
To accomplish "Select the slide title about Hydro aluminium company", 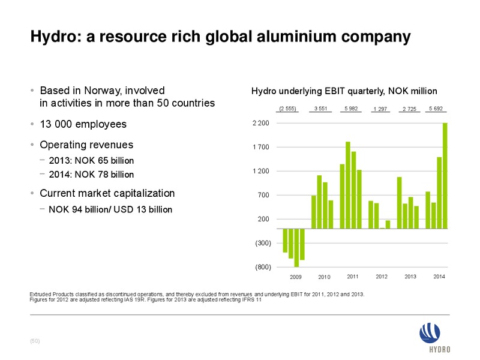I will coord(220,37).
